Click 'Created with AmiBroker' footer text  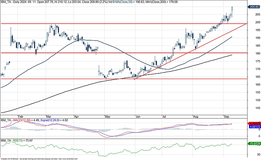pos(10,159)
